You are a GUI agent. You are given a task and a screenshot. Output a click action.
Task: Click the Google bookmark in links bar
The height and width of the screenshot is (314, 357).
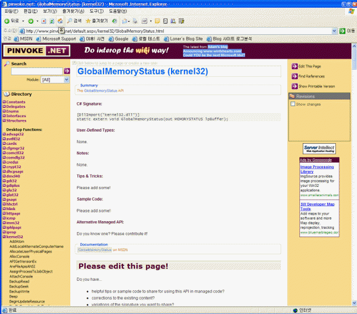[x=118, y=39]
